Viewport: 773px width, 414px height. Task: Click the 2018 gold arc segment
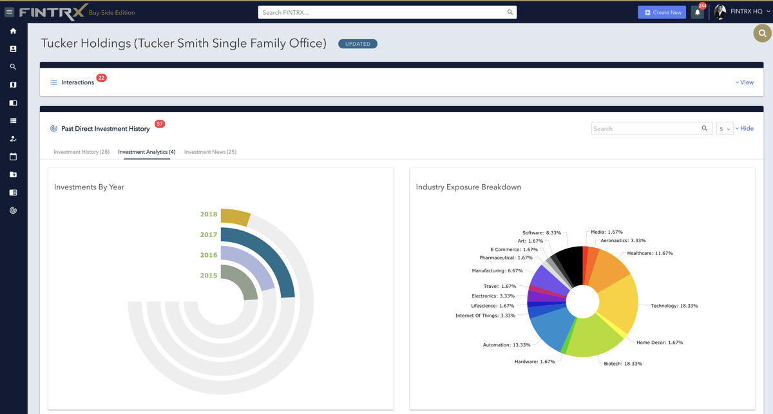coord(236,217)
